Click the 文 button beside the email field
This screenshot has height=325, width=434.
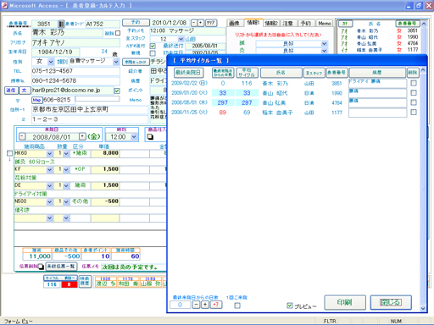(24, 91)
